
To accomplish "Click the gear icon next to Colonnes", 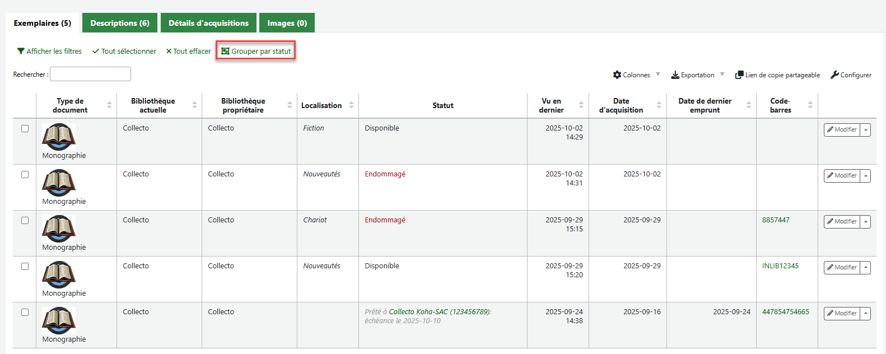I will click(617, 75).
